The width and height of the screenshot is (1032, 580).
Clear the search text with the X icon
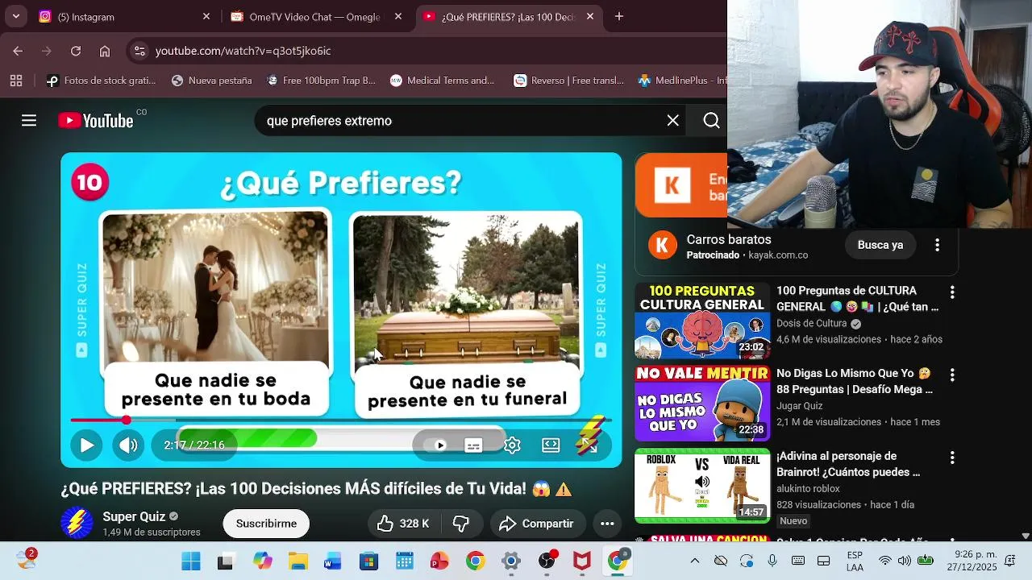coord(672,121)
